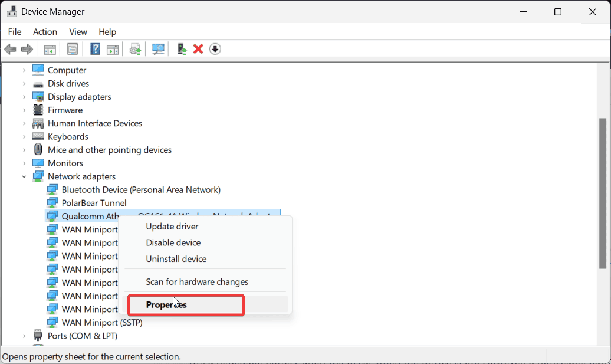Select Bluetooth Device (Personal Area Network)

click(141, 190)
